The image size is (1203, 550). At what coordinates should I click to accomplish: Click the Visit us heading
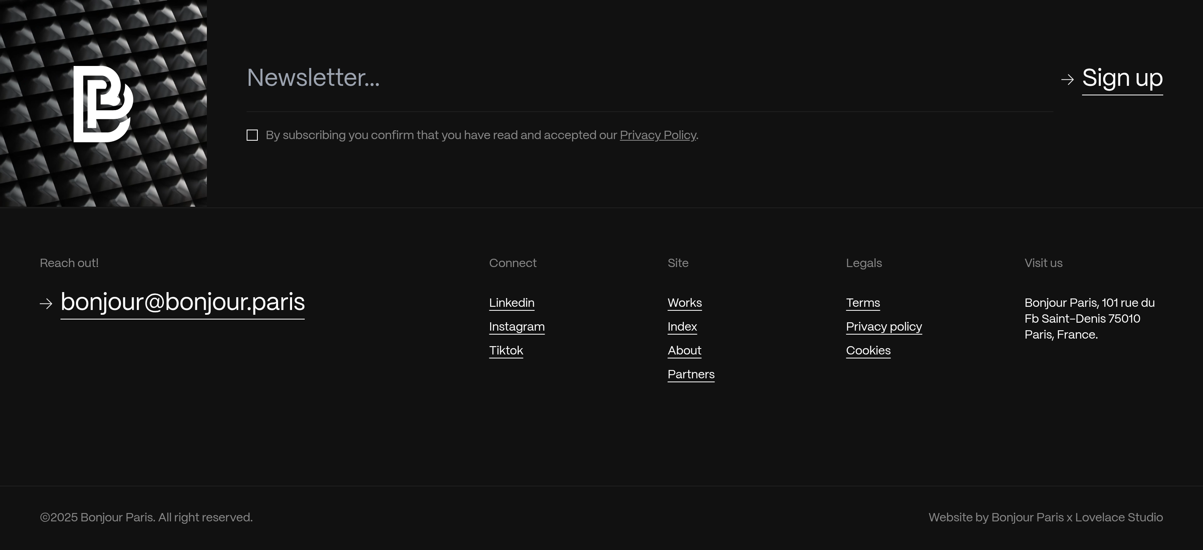tap(1043, 263)
